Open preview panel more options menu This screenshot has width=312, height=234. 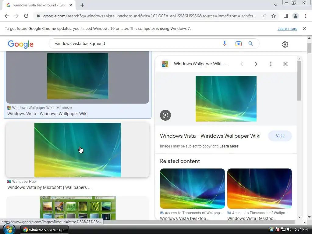[x=271, y=64]
